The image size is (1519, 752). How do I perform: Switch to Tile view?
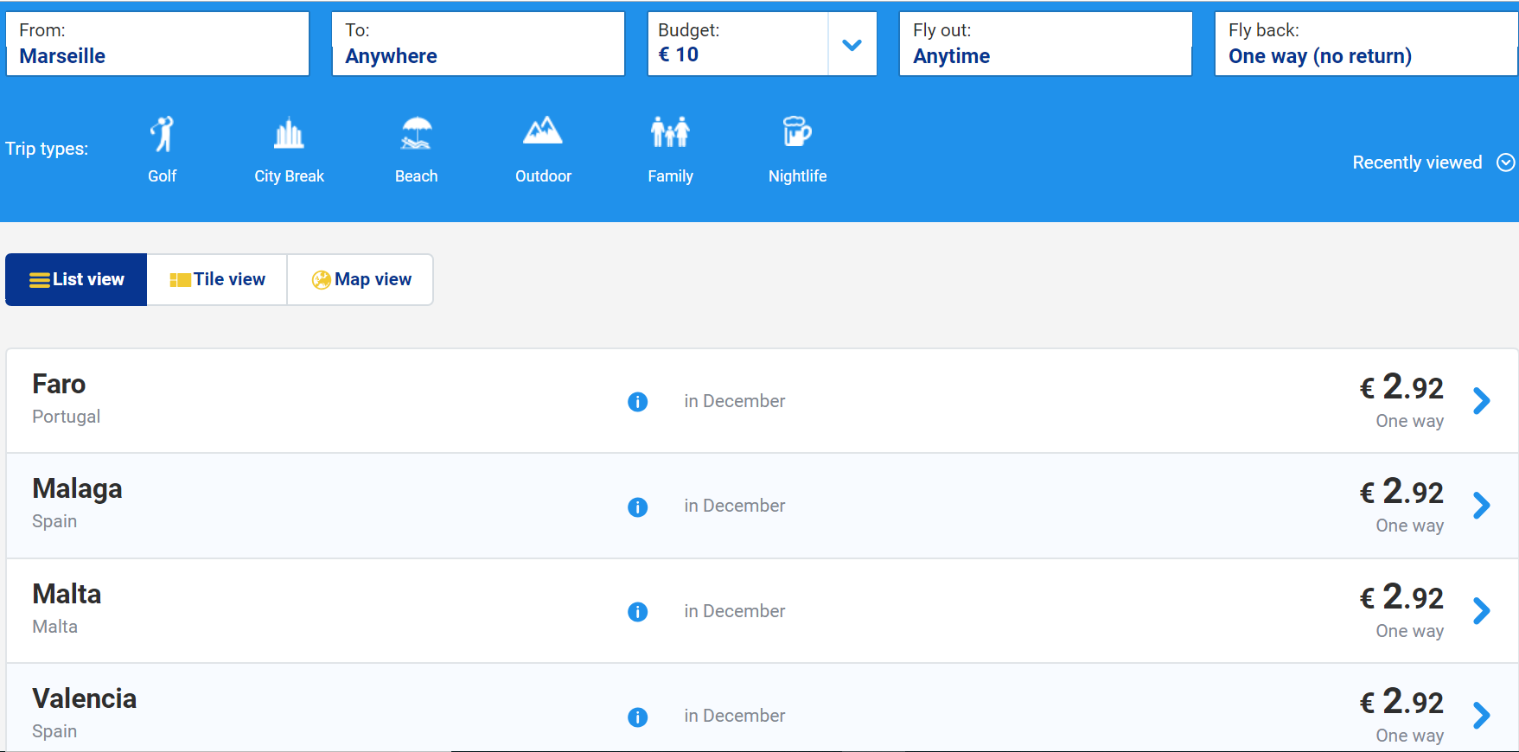[x=217, y=279]
